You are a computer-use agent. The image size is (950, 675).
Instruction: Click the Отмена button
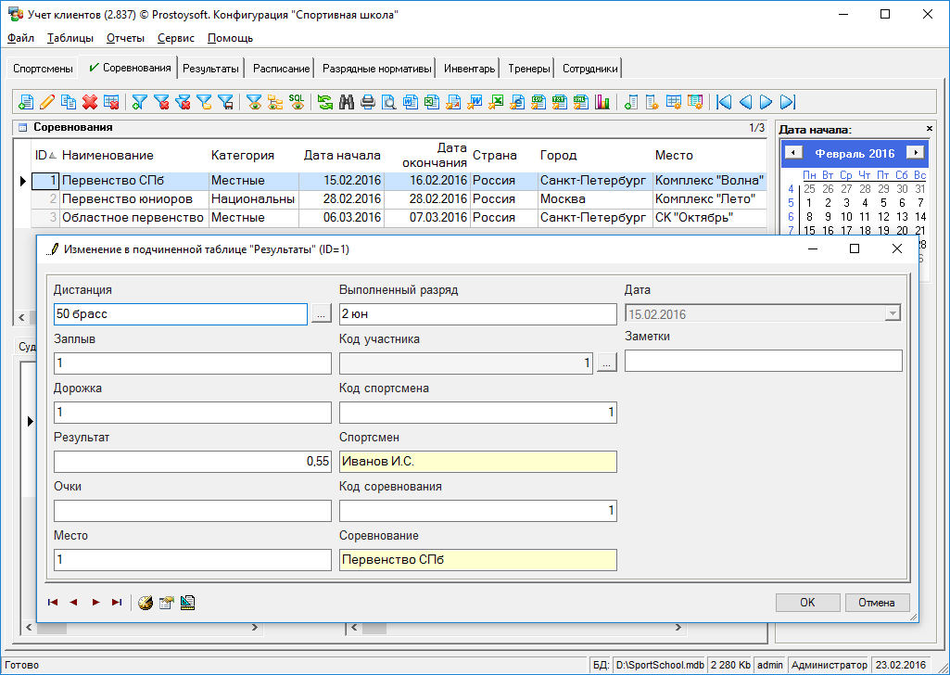(877, 603)
